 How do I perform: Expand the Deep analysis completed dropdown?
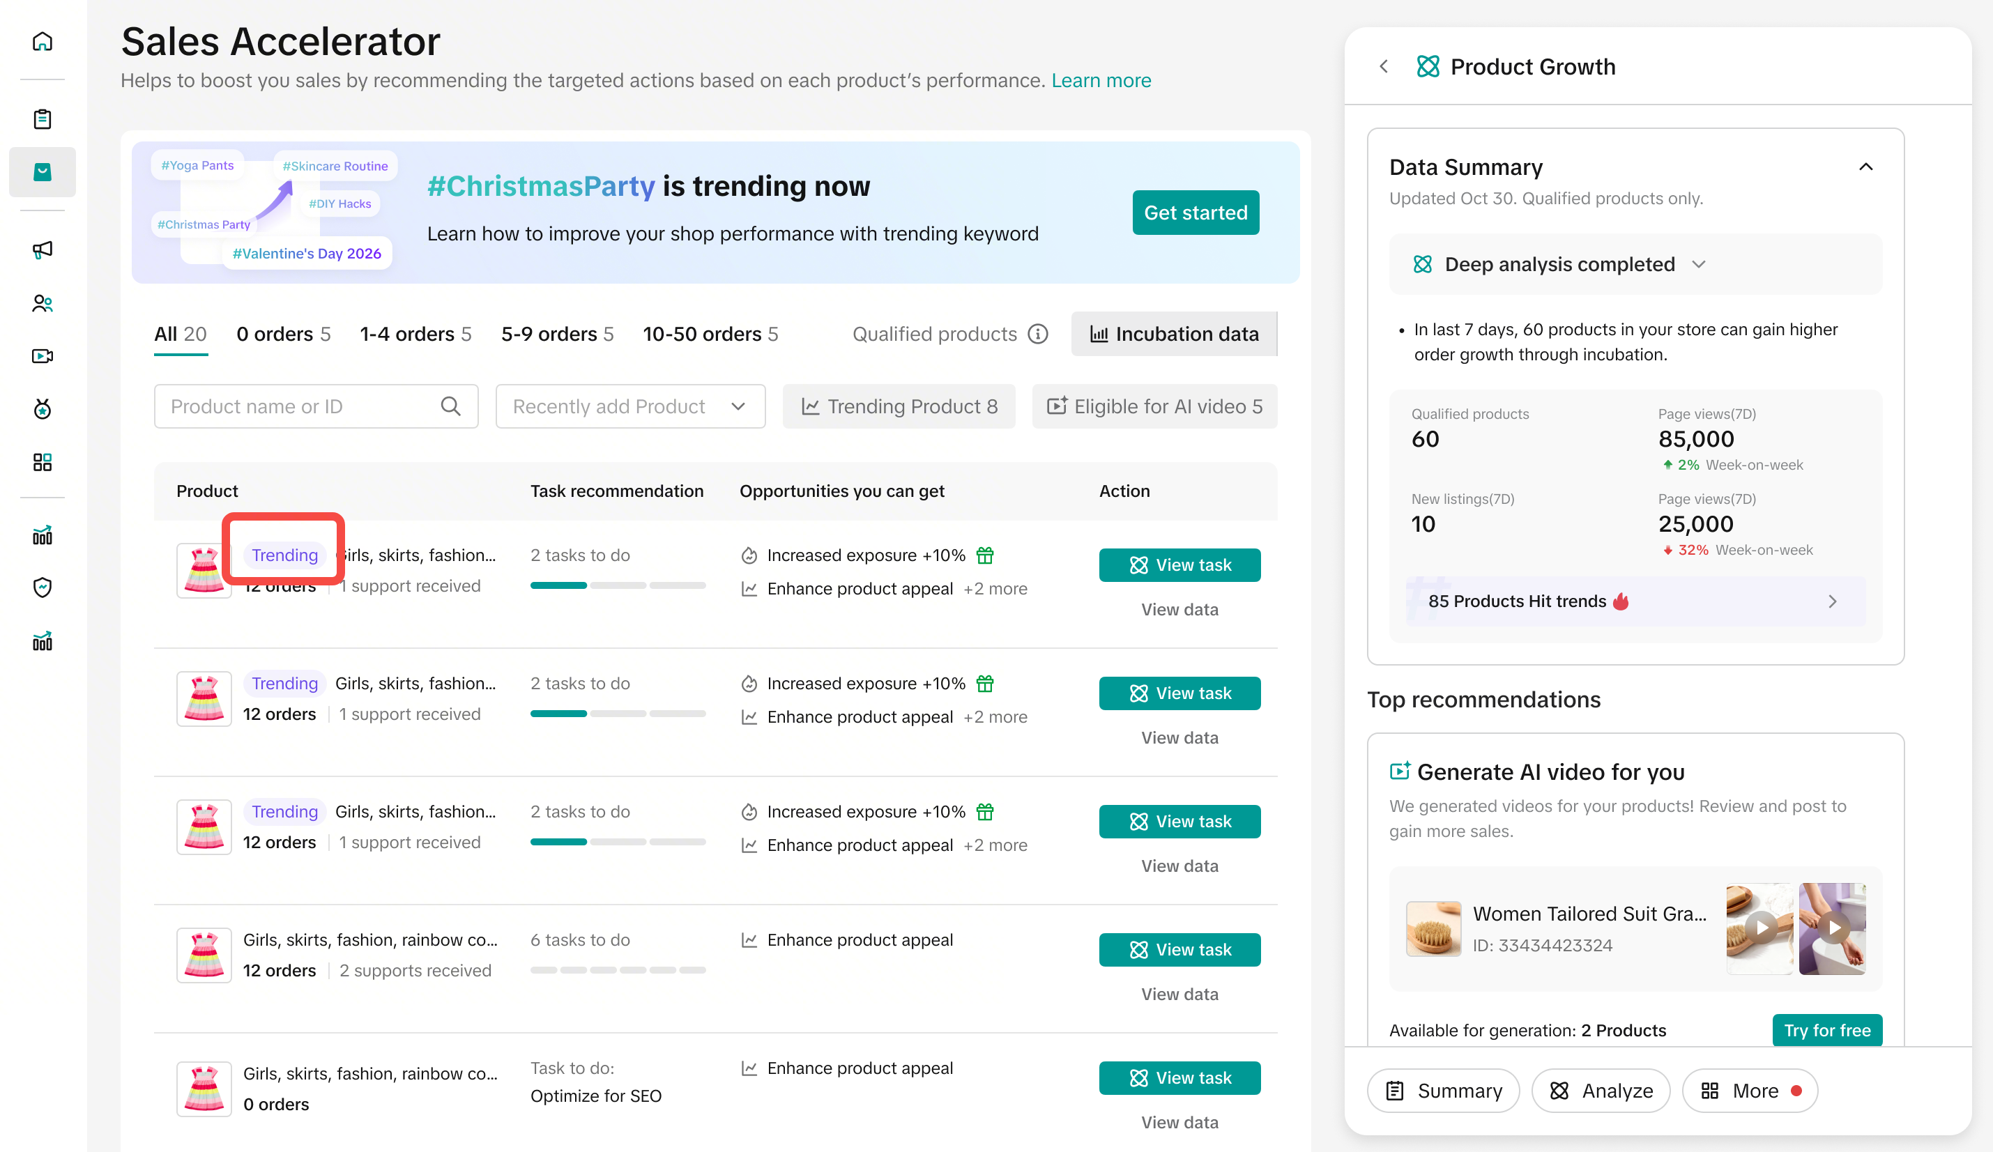pos(1699,264)
